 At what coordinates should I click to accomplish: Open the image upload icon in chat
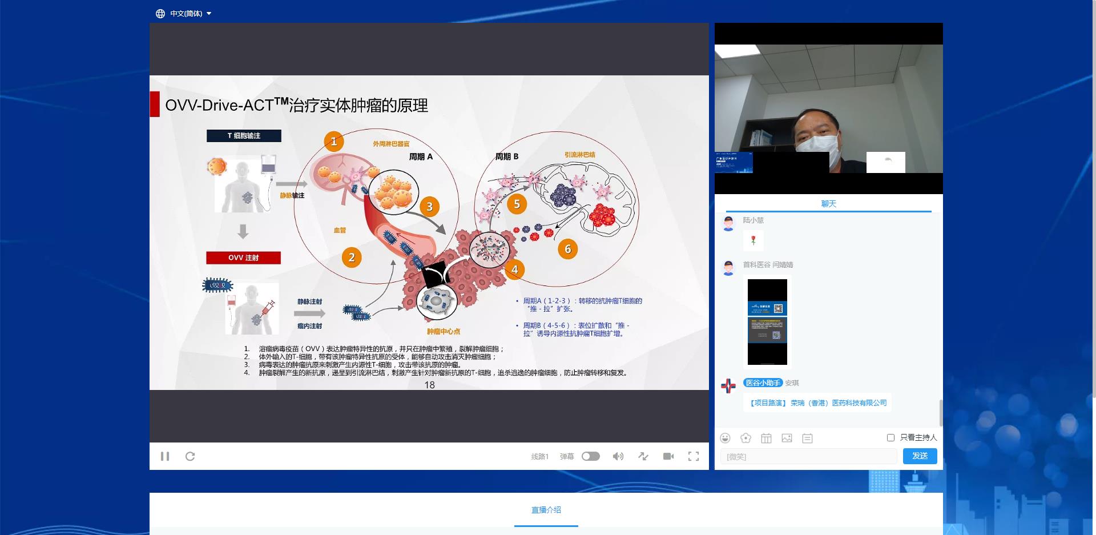(x=787, y=438)
